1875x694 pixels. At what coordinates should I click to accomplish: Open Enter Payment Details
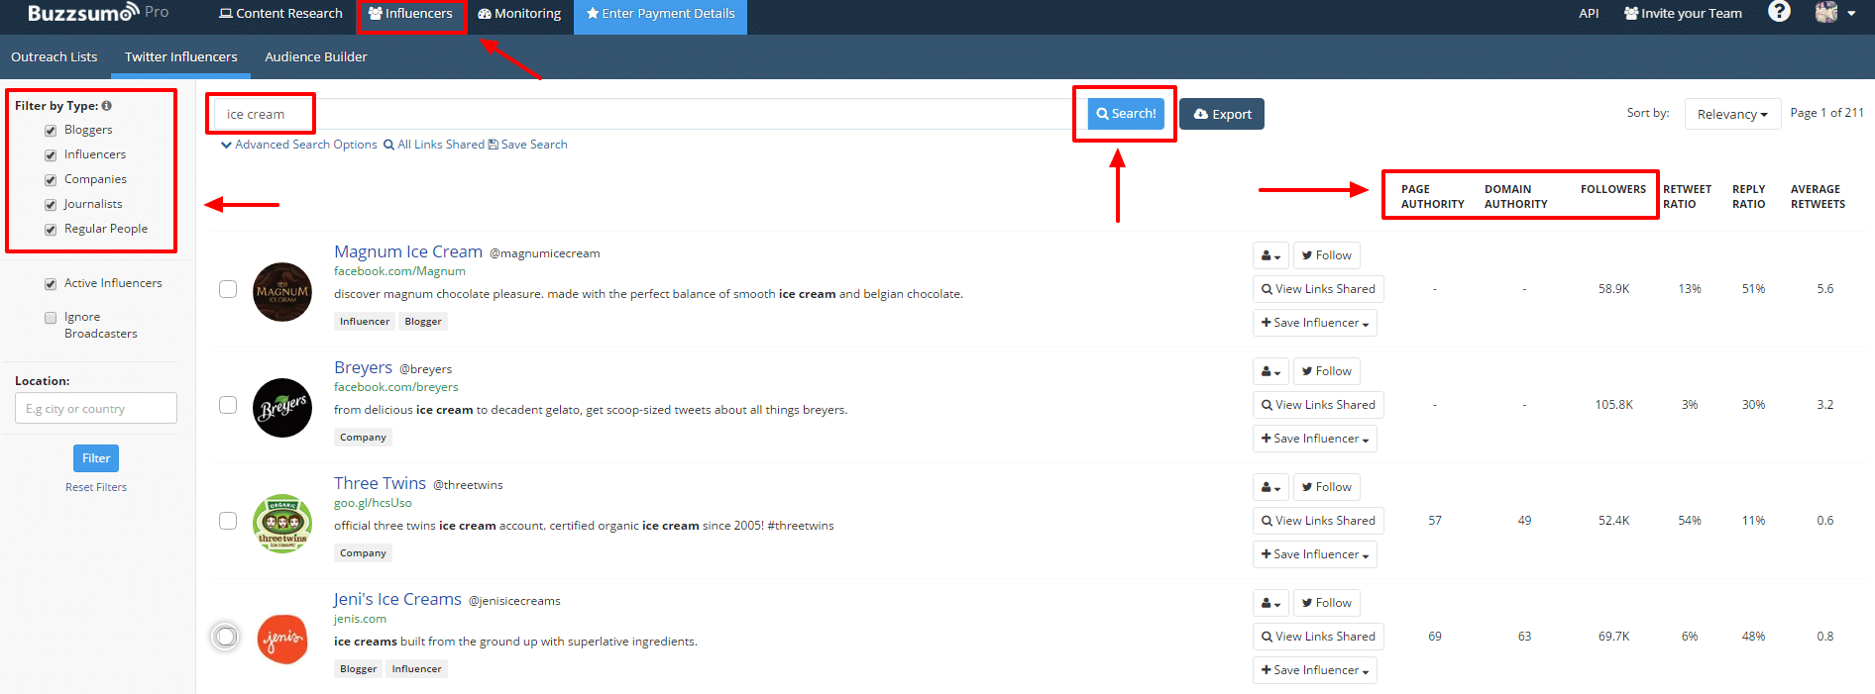click(x=660, y=14)
